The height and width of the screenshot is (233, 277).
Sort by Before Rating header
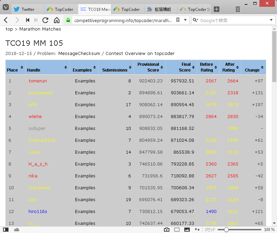(208, 67)
